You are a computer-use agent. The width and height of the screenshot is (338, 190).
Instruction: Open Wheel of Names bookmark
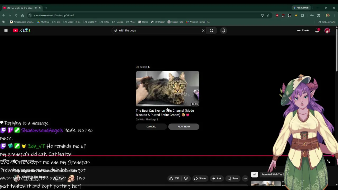pyautogui.click(x=198, y=22)
